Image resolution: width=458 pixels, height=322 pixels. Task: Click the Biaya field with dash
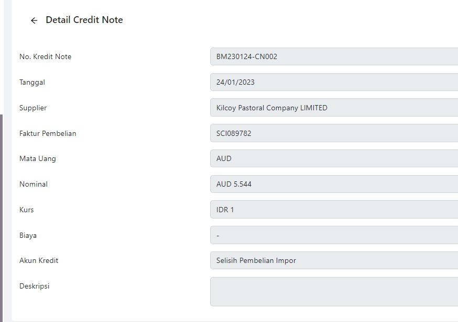(334, 235)
